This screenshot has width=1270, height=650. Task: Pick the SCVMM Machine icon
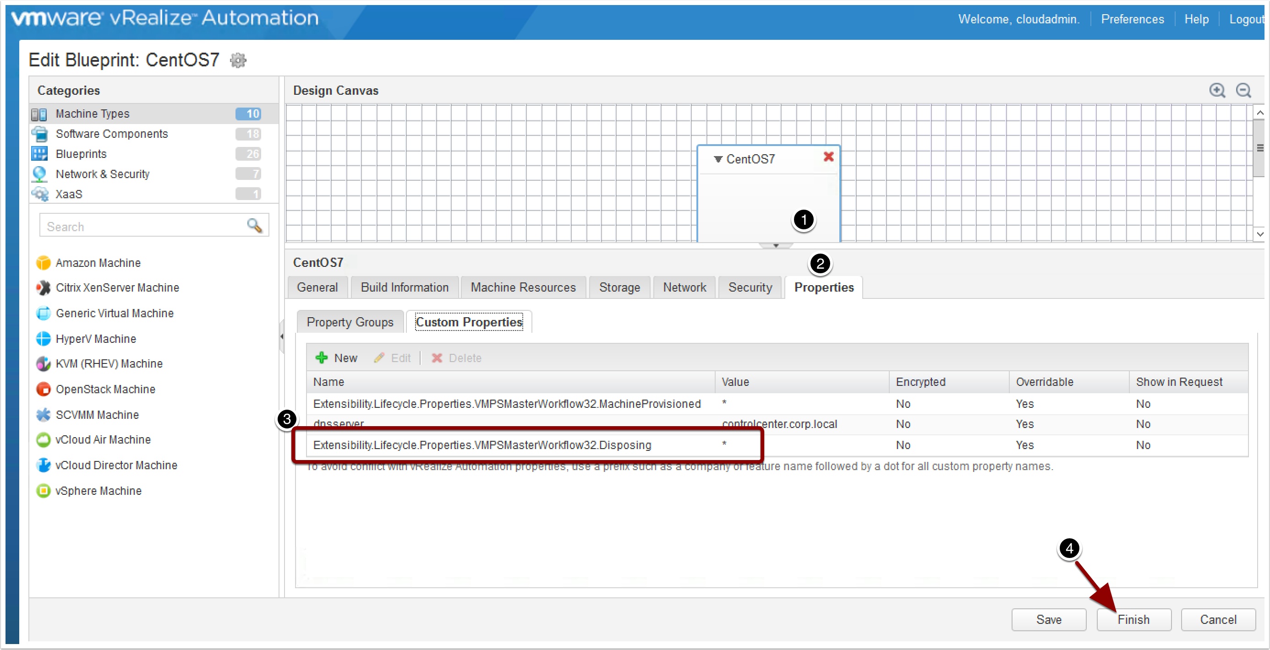tap(44, 415)
